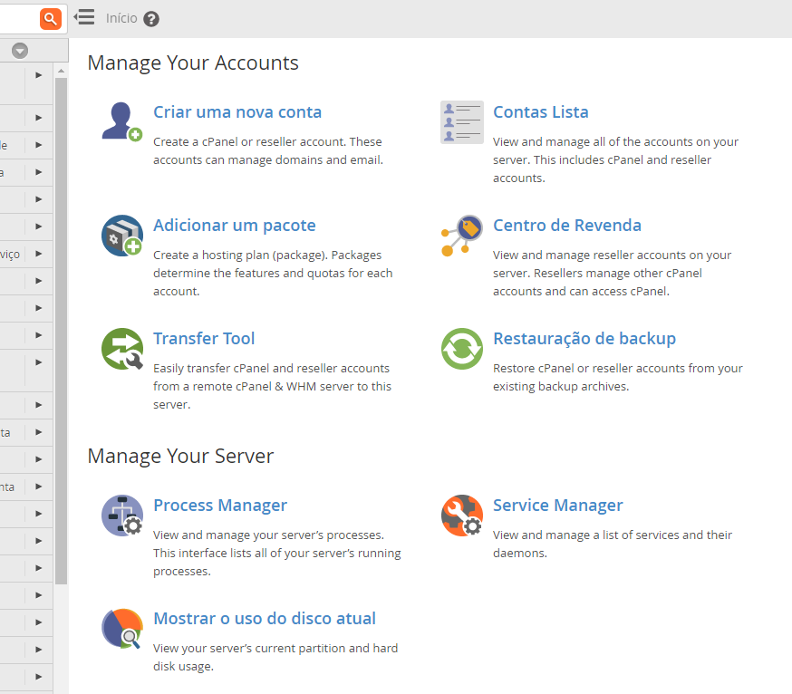Click the Criar uma nova conta user icon
792x694 pixels.
[121, 121]
